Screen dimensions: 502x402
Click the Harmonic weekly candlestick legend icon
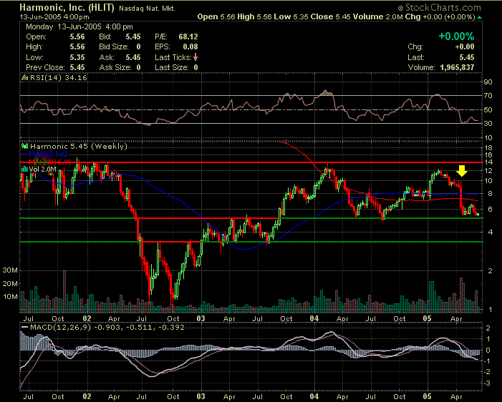pyautogui.click(x=24, y=146)
